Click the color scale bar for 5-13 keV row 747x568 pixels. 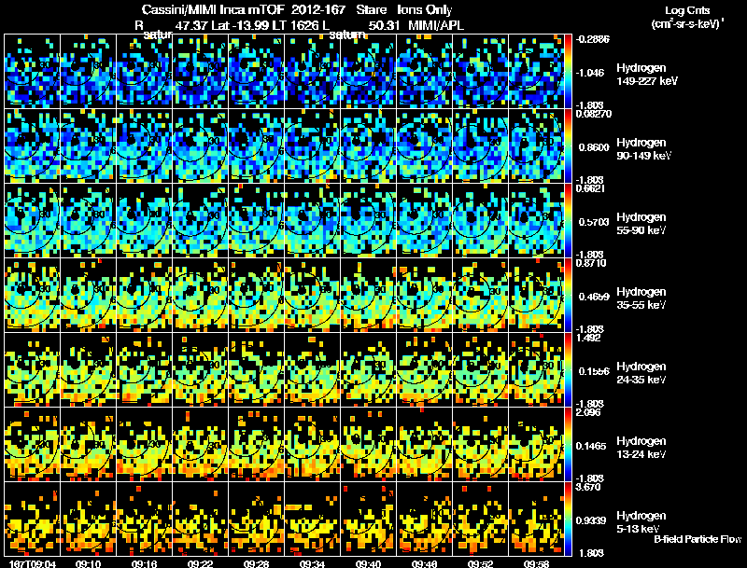(568, 519)
